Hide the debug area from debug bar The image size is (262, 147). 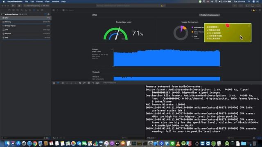pyautogui.click(x=54, y=83)
